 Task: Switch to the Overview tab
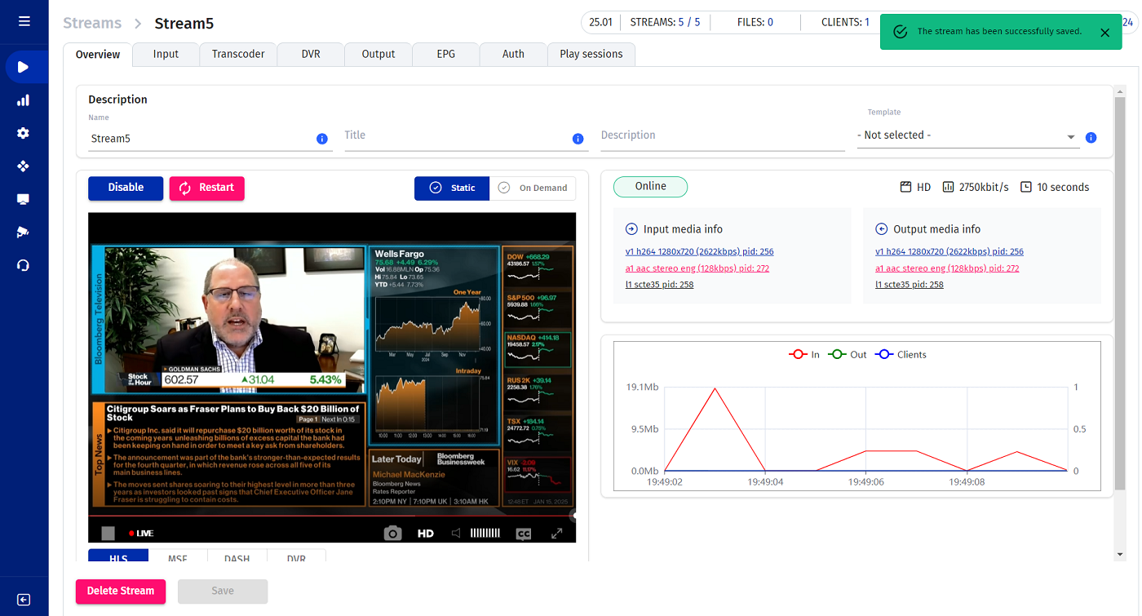(98, 54)
